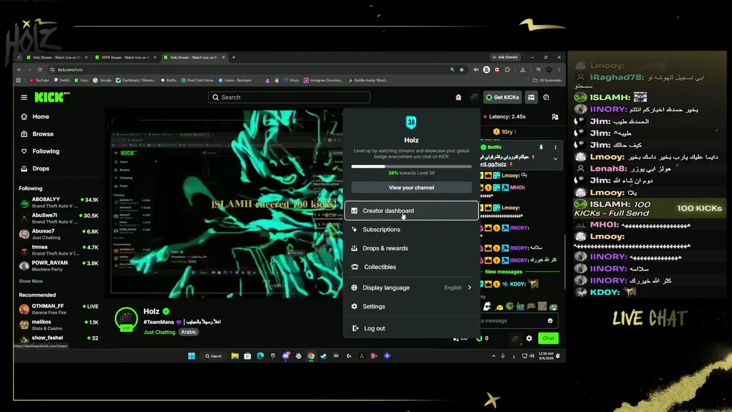Open the emoji picker in message box

pos(550,320)
